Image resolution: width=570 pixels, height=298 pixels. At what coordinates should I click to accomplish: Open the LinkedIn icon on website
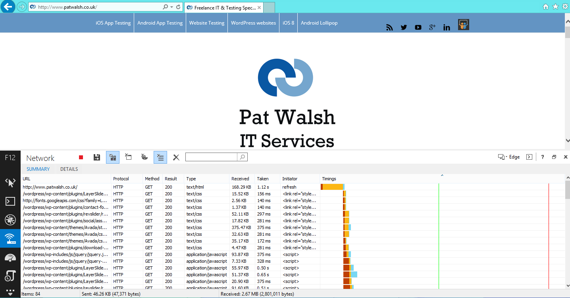click(x=447, y=27)
